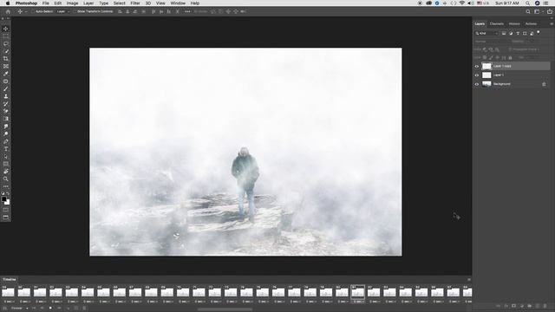Viewport: 555px width, 312px height.
Task: Select the Move tool in the toolbox
Action: coord(6,29)
